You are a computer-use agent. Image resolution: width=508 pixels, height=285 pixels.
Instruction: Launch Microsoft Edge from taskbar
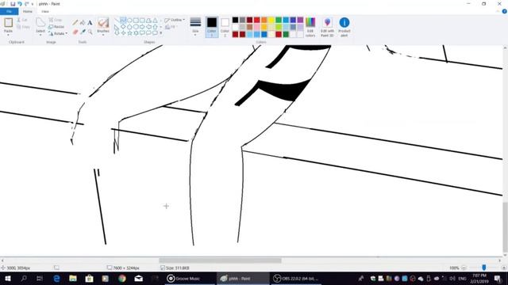pyautogui.click(x=56, y=279)
